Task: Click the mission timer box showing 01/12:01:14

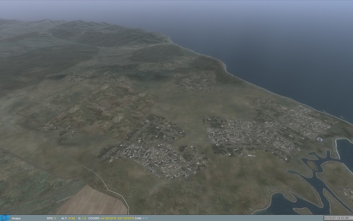Action: pyautogui.click(x=332, y=217)
